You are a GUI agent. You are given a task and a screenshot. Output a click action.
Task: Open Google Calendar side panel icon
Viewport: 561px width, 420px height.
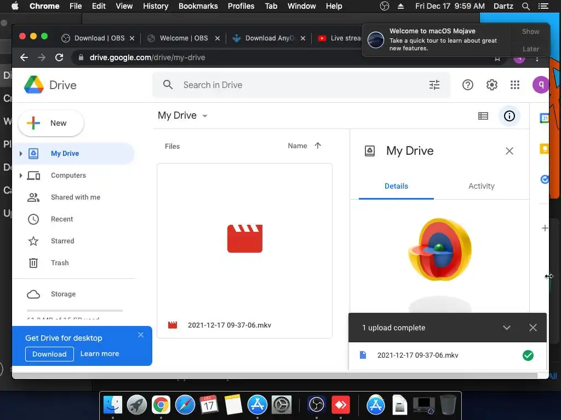[x=544, y=118]
